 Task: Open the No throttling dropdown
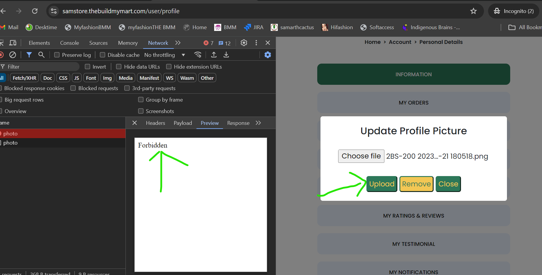point(165,55)
